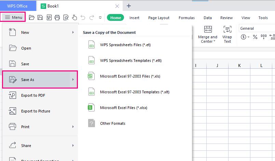Click the Save As pencil icon
Viewport: 275px width, 161px height.
[x=13, y=80]
